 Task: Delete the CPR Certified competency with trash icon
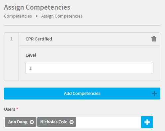coord(154,39)
